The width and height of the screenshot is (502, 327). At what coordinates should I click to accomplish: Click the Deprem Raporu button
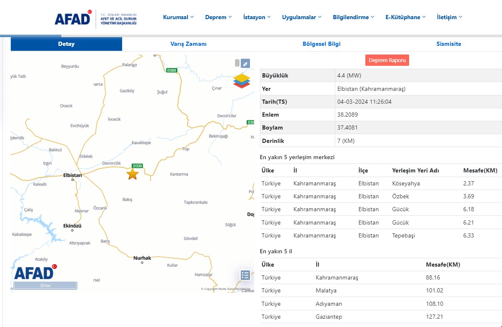click(x=387, y=60)
